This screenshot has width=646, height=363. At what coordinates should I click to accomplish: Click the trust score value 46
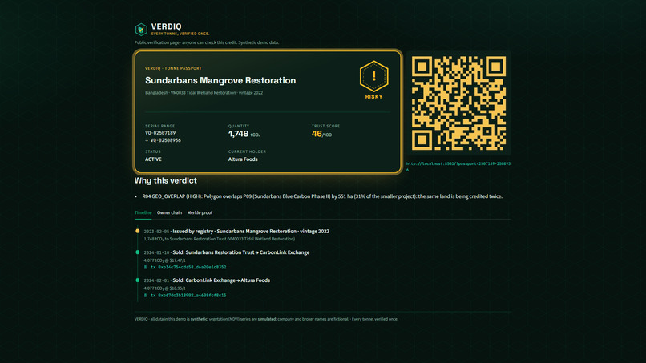click(317, 134)
